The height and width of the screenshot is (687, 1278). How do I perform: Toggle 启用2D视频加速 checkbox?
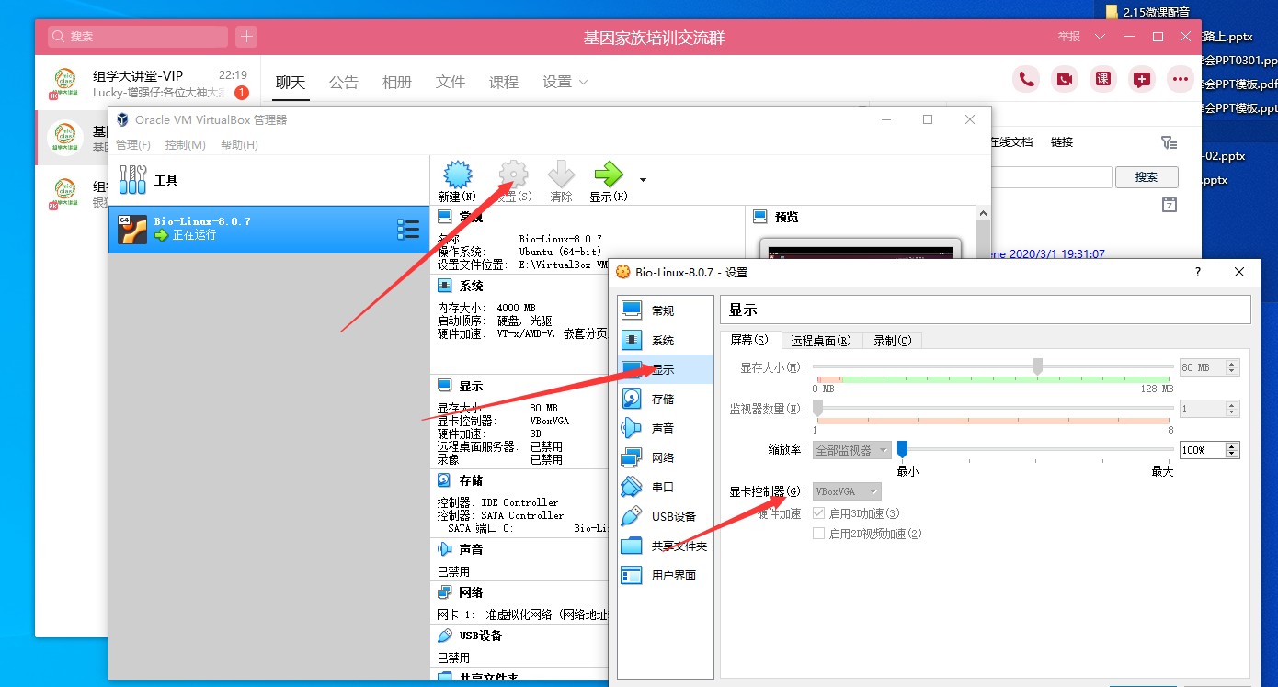[819, 534]
